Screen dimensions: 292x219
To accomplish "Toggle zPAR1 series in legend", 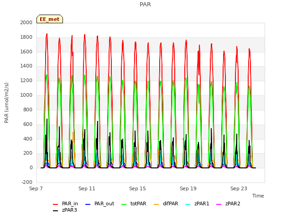I will 197,204.
